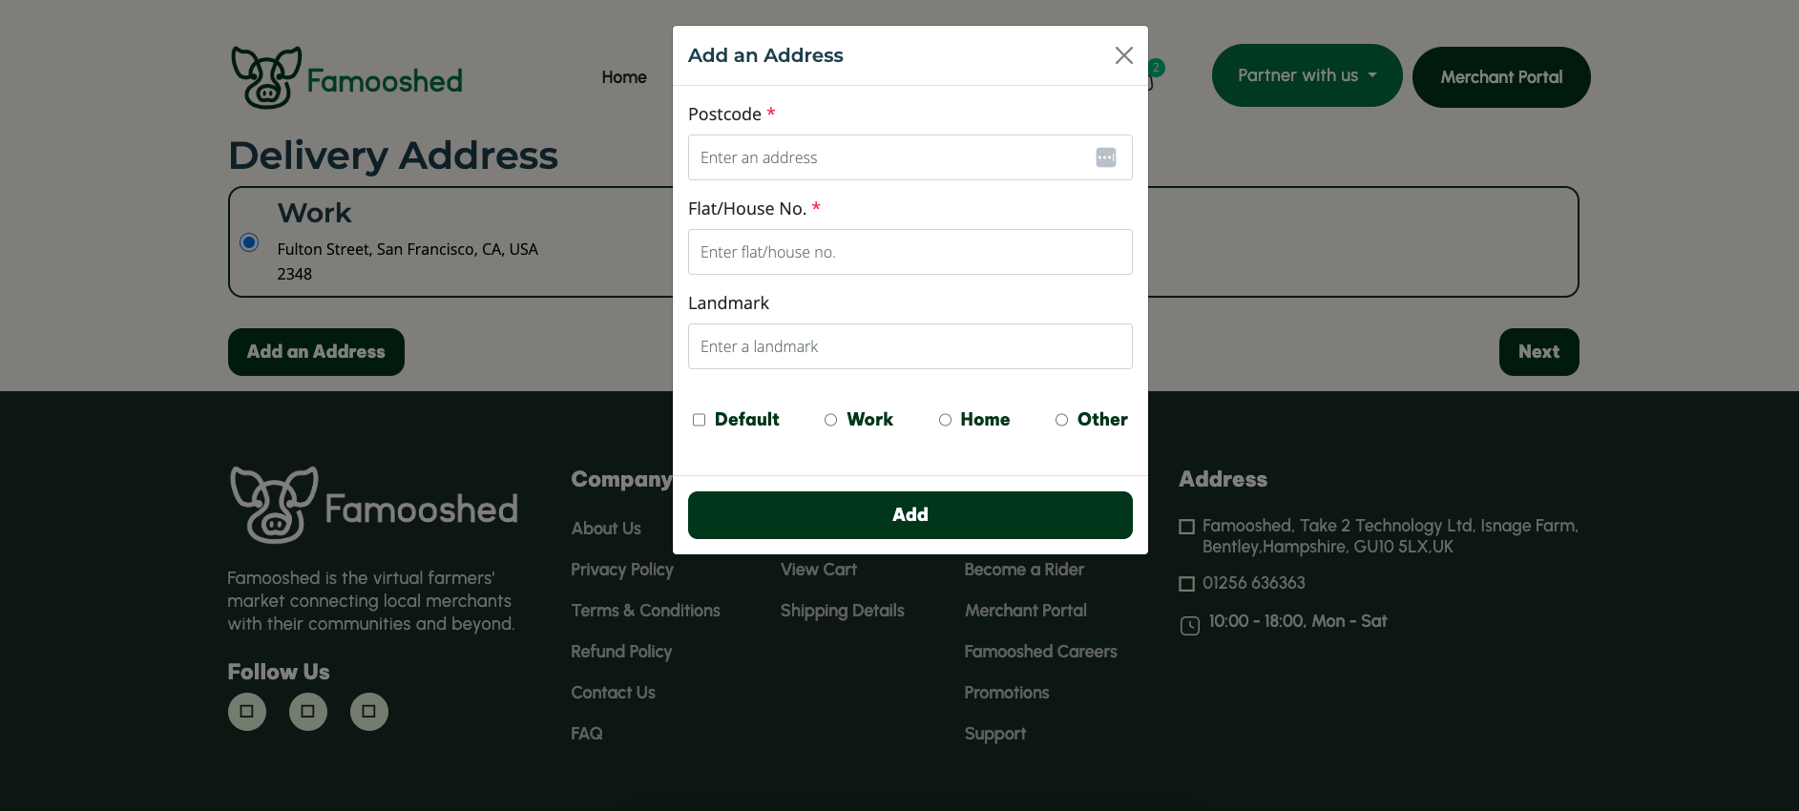Select the Work address type radio

(x=831, y=420)
